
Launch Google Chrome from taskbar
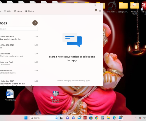tap(97, 118)
